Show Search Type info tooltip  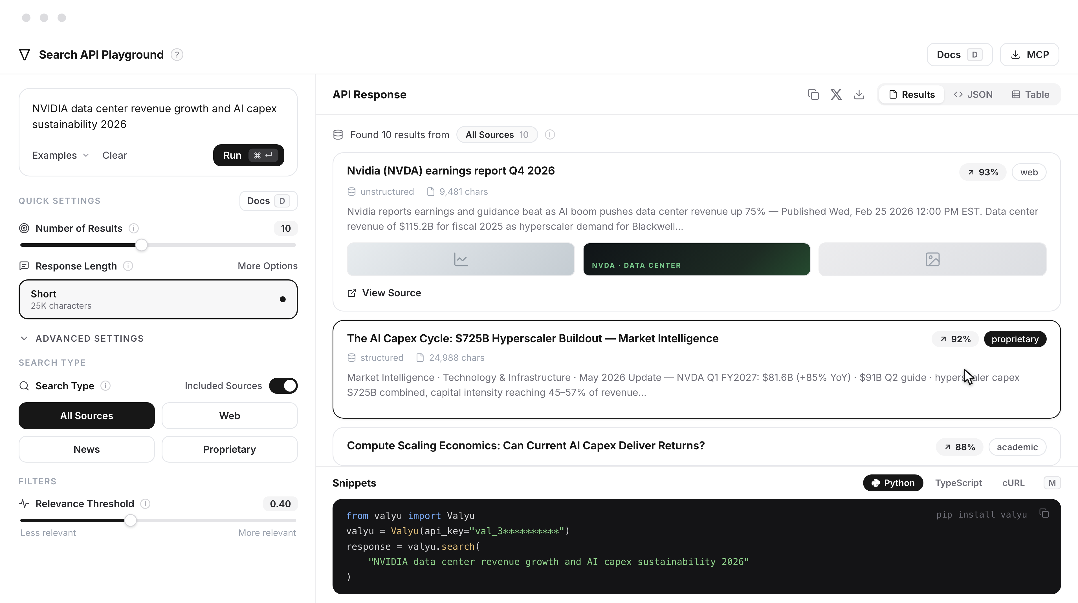[105, 386]
